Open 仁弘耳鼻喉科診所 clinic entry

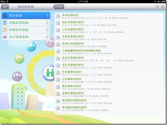[109, 31]
